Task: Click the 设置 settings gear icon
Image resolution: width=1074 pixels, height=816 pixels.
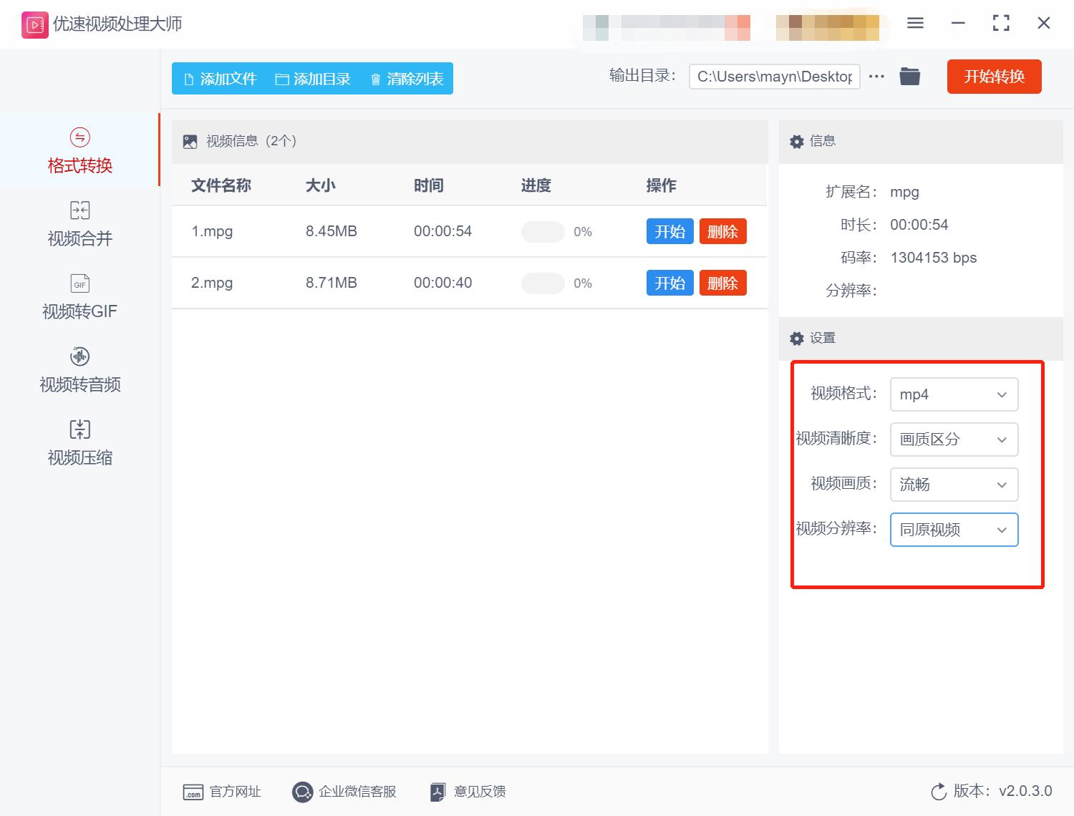Action: tap(796, 338)
